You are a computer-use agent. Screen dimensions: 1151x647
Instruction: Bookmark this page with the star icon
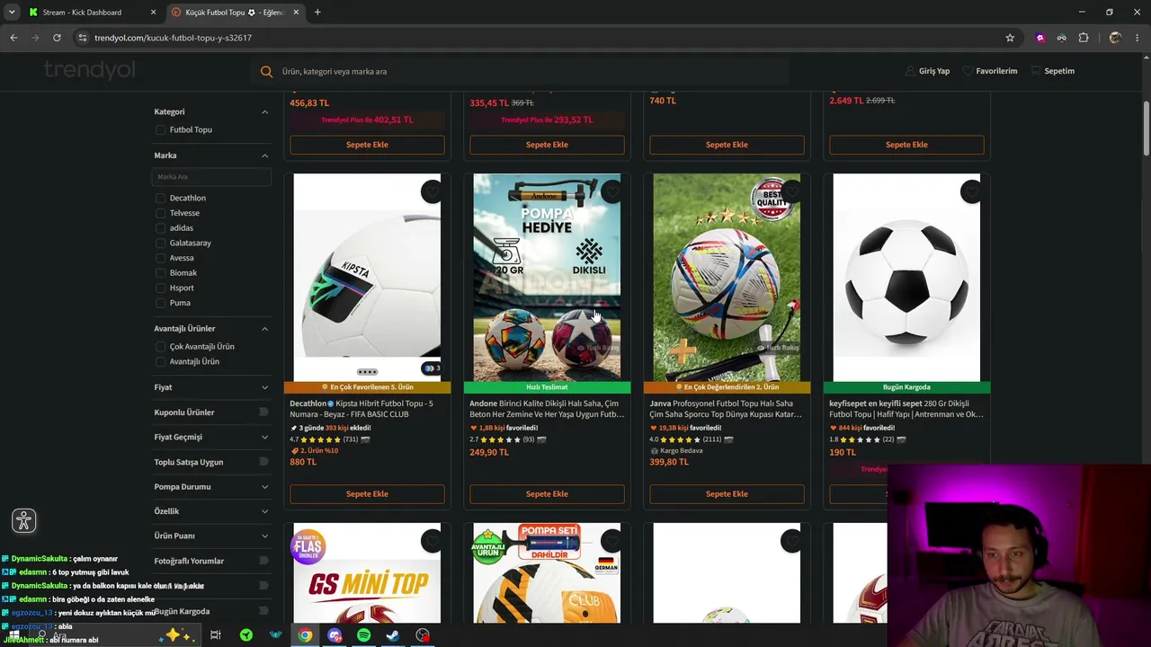point(1010,38)
